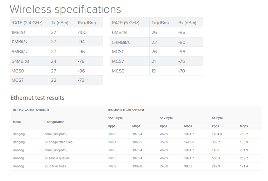The image size is (268, 181).
Task: Click the IPQ-4018 1G all port test header
Action: (x=126, y=110)
